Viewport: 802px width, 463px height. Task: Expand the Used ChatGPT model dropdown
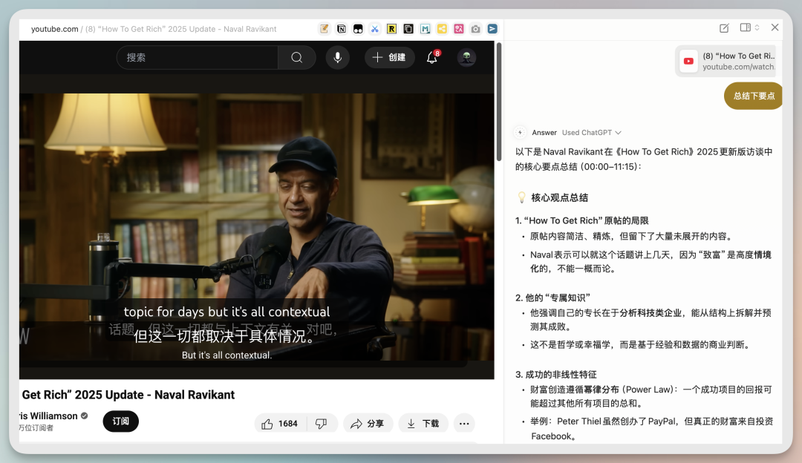tap(592, 133)
